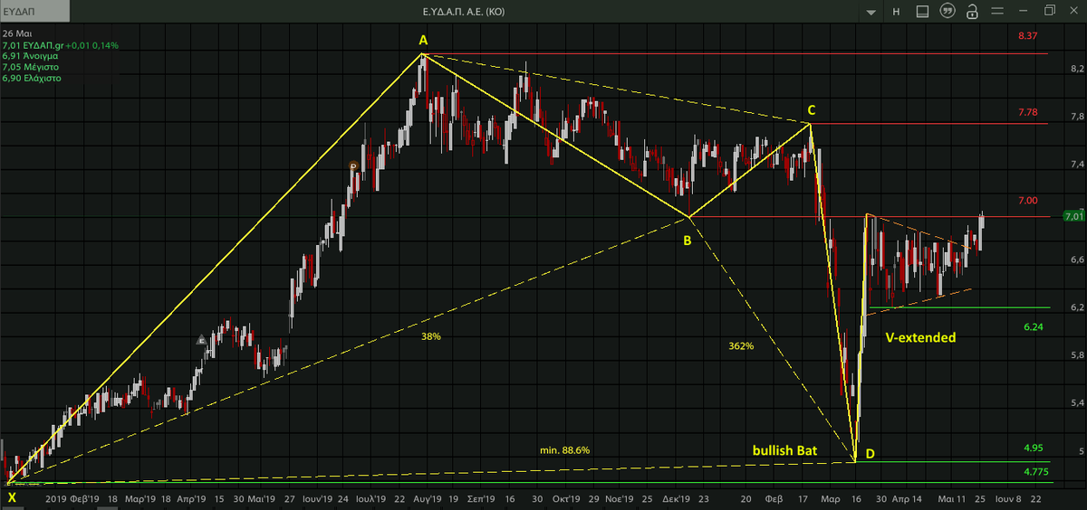
Task: Click the 6,91 Άνοιγμα value
Action: pos(31,55)
